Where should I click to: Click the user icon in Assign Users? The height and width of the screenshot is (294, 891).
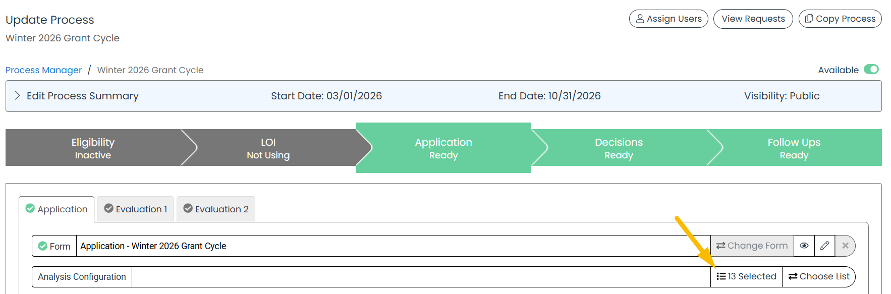click(x=640, y=19)
